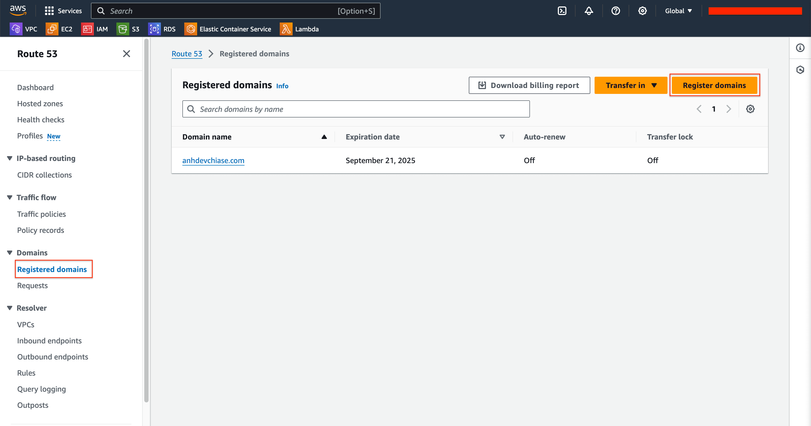This screenshot has height=426, width=811.
Task: Click the help question mark icon
Action: tap(615, 11)
